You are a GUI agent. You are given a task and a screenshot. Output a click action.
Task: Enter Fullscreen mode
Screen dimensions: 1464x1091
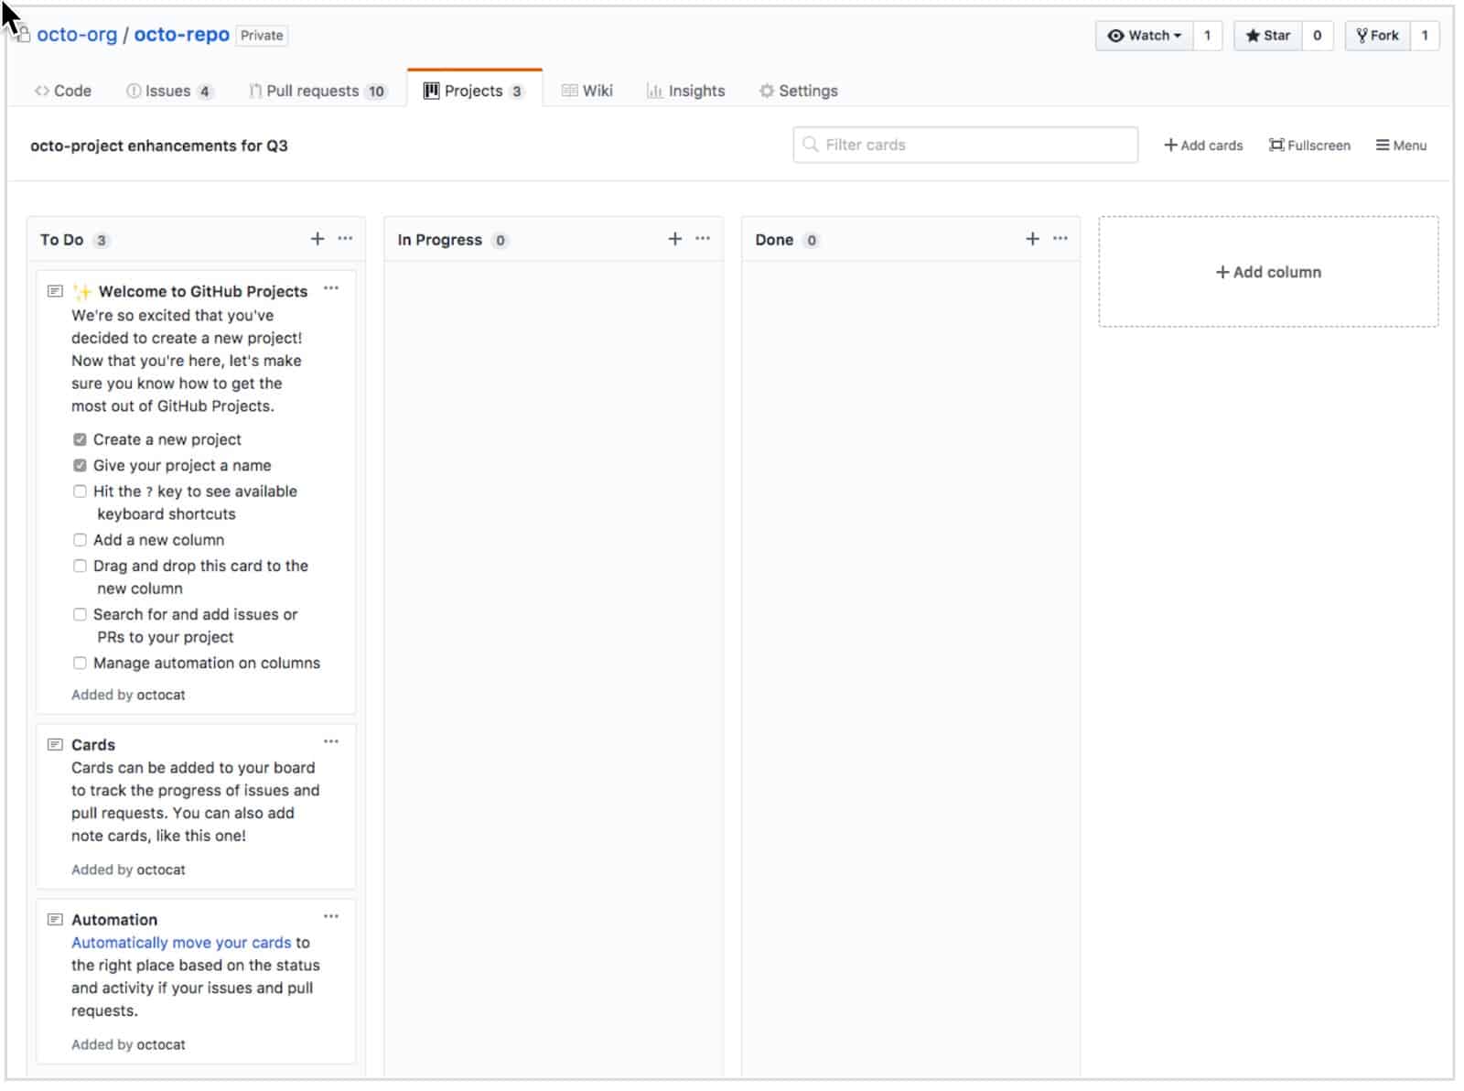click(1309, 145)
